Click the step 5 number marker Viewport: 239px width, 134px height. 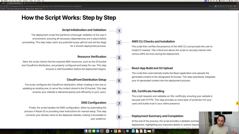(x=119, y=81)
